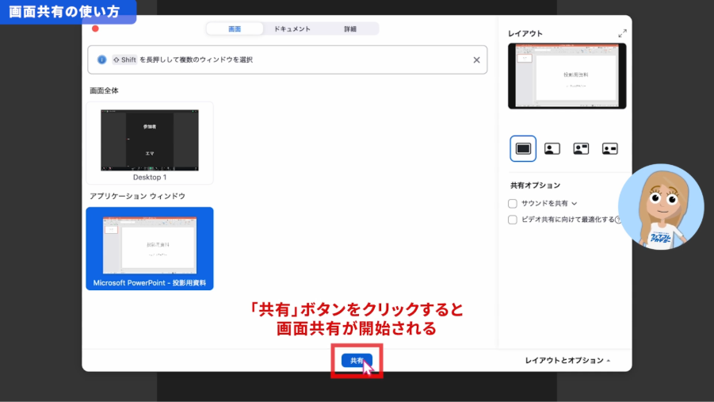Viewport: 714px width, 402px height.
Task: Click the large layout preview image
Action: pos(567,75)
